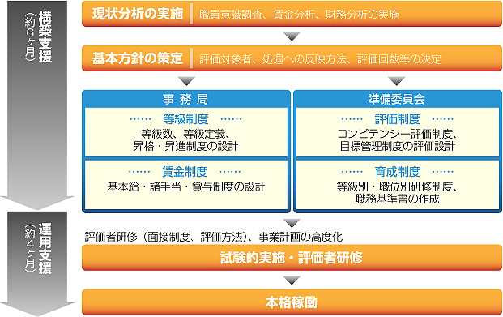Click the 本格稼働 bar

coord(292,302)
